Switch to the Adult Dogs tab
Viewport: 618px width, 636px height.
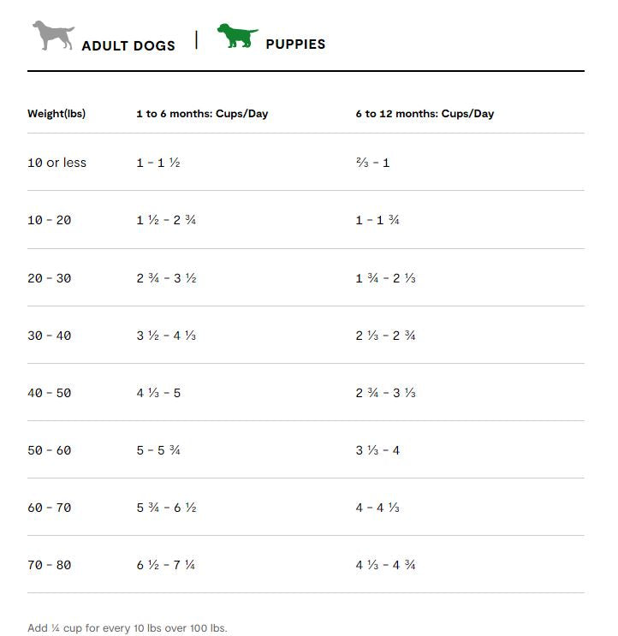[128, 45]
